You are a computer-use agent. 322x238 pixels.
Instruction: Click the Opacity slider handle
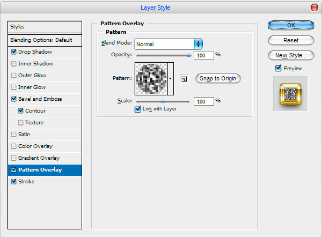(189, 55)
